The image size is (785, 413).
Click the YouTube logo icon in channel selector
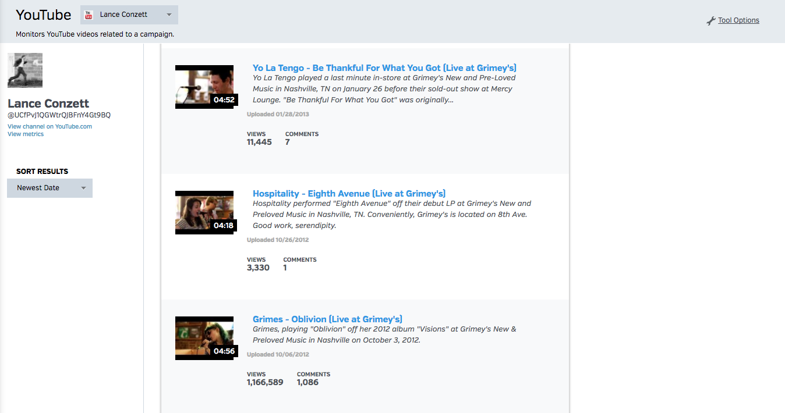89,15
